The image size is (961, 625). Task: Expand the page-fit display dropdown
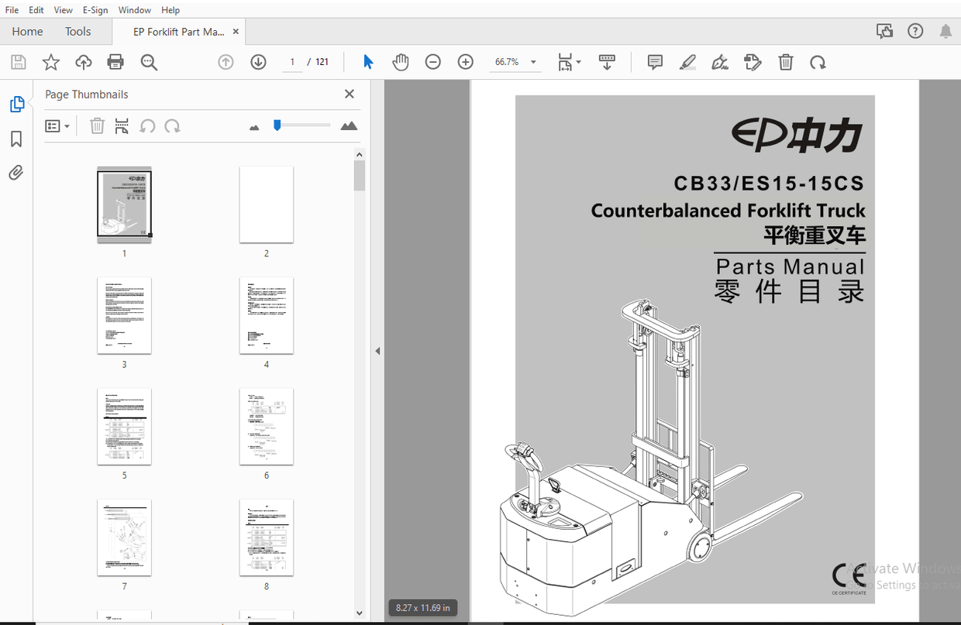(577, 62)
